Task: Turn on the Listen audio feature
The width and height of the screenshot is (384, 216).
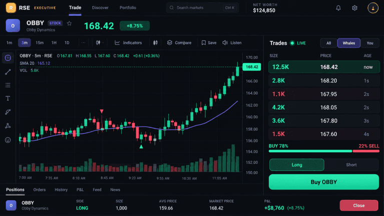Action: point(232,42)
